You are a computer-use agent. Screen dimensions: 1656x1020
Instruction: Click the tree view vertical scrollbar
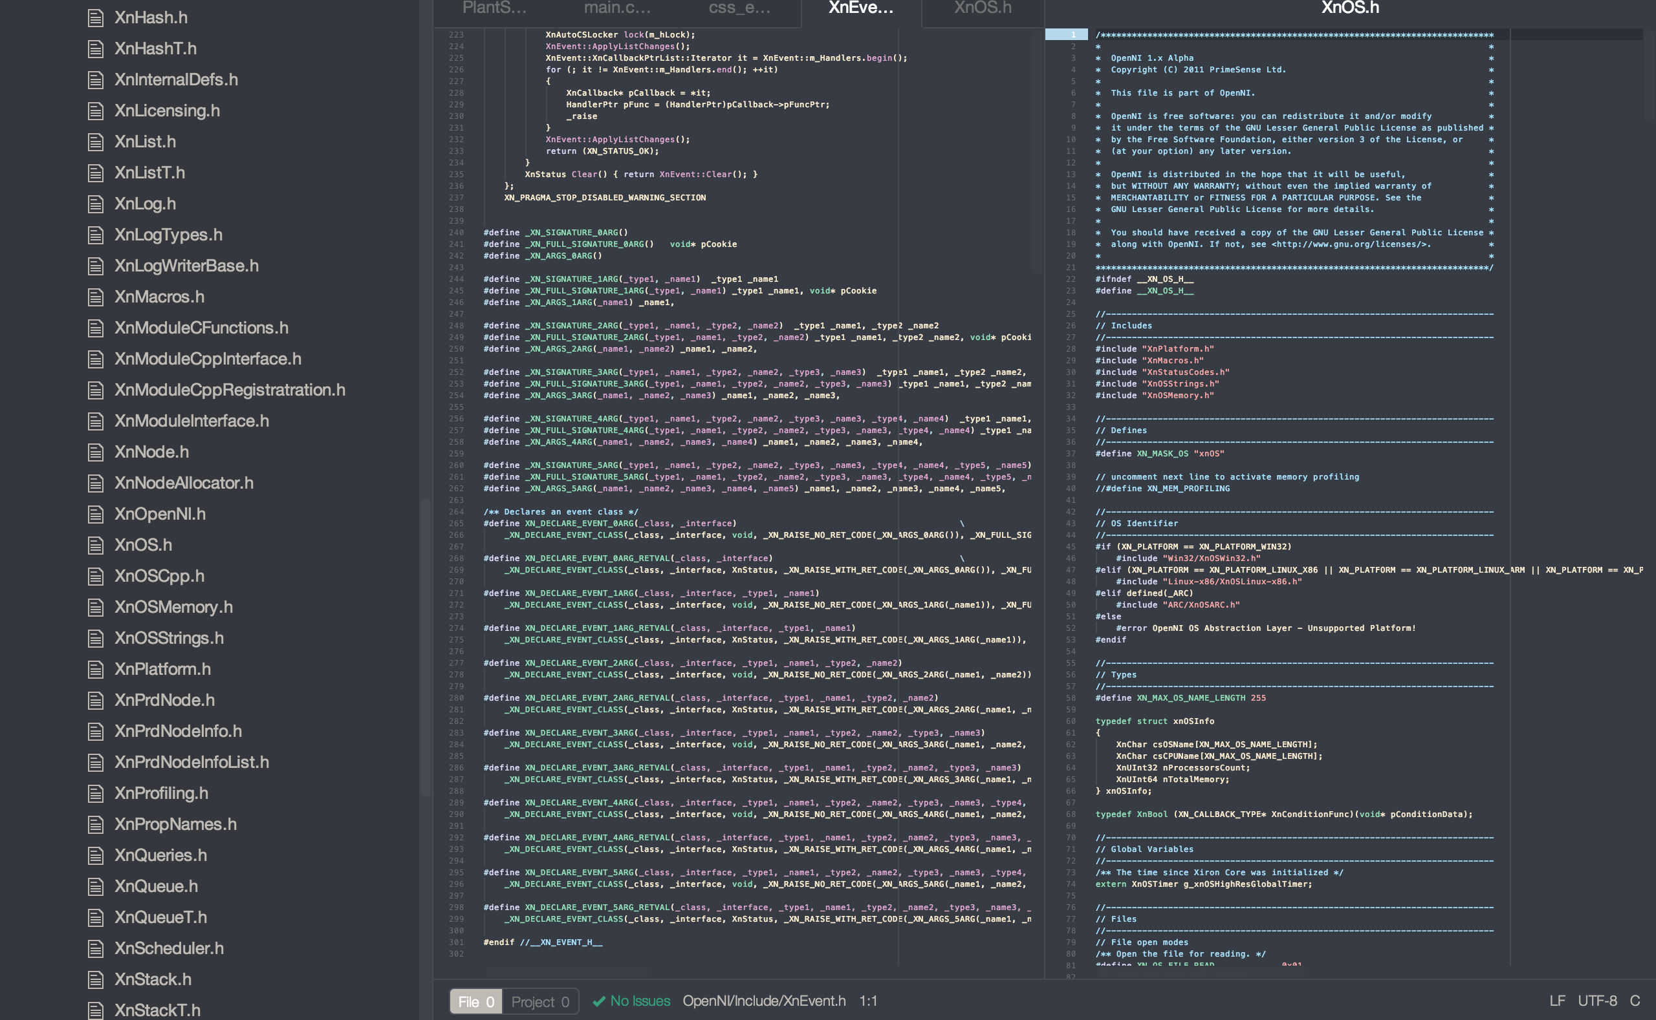pyautogui.click(x=425, y=648)
